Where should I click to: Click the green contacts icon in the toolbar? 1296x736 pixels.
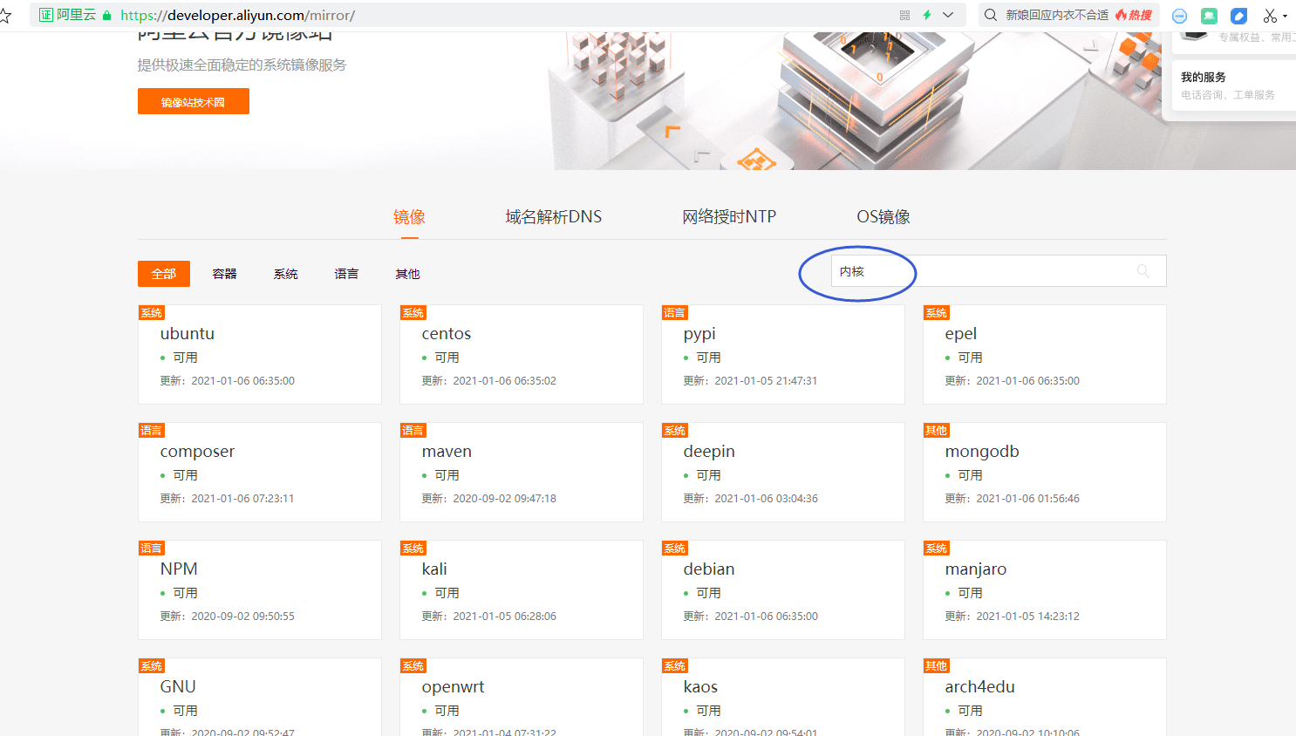pos(1209,15)
